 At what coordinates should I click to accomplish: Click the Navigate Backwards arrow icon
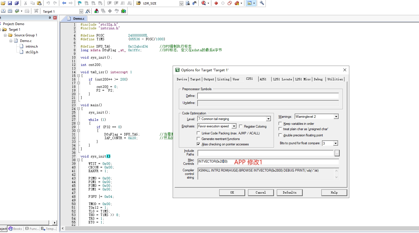click(x=64, y=3)
